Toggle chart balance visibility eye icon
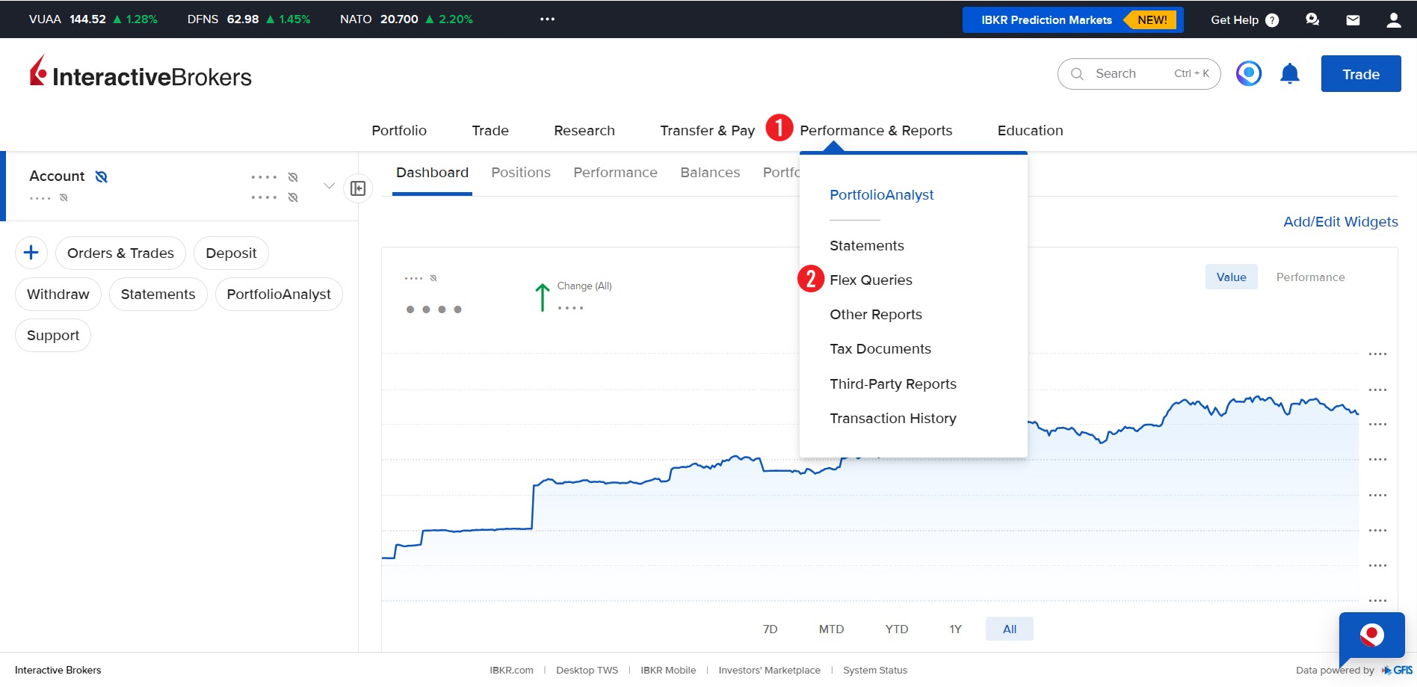Viewport: 1417px width, 687px height. tap(433, 278)
